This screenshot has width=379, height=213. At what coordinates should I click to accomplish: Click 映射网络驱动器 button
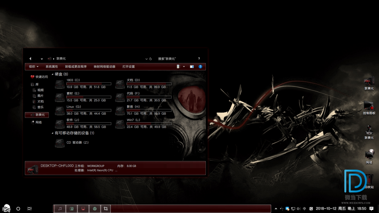point(105,66)
